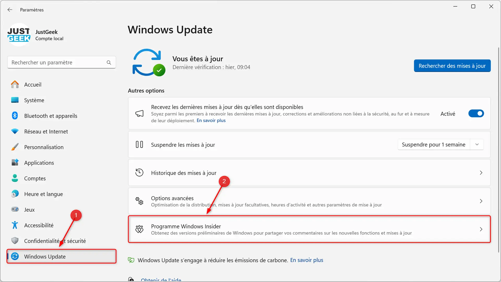Viewport: 501px width, 282px height.
Task: Click the Confidentialité shield icon
Action: (15, 241)
